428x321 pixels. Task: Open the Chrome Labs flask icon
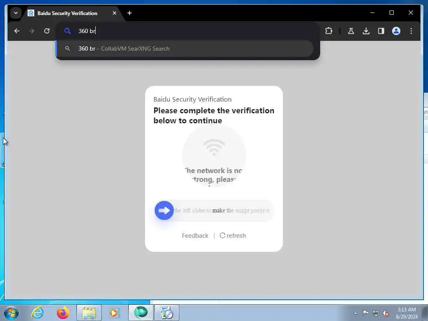pos(351,31)
